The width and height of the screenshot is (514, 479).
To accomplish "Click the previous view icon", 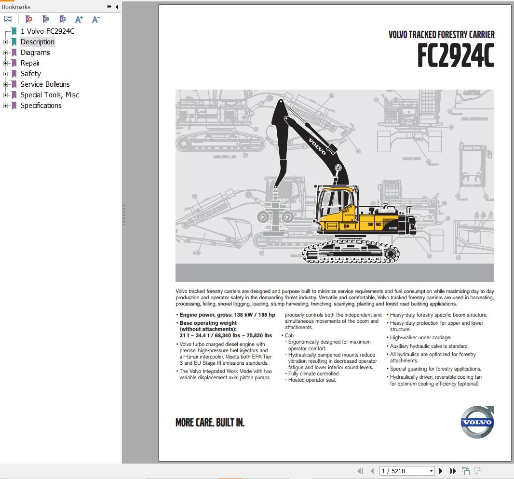I will pyautogui.click(x=466, y=471).
